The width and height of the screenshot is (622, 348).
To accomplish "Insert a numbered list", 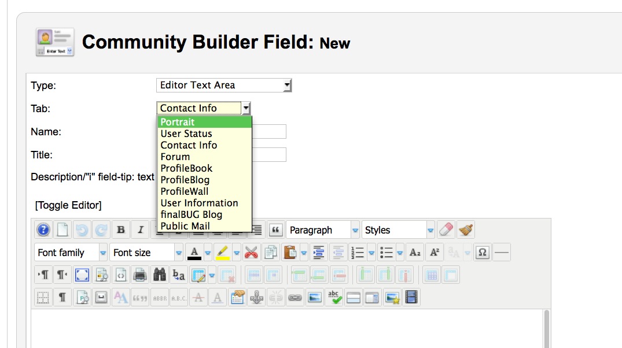I will (358, 253).
